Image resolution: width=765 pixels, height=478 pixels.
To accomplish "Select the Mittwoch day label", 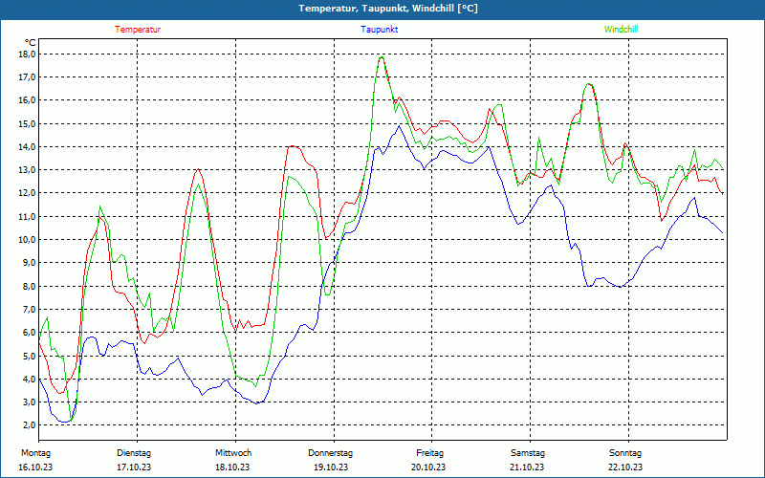I will 233,452.
